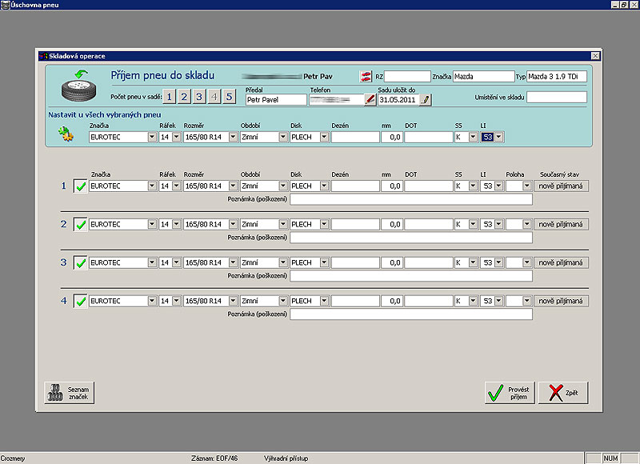
Task: Click the Sadu uložit do date field
Action: (398, 99)
